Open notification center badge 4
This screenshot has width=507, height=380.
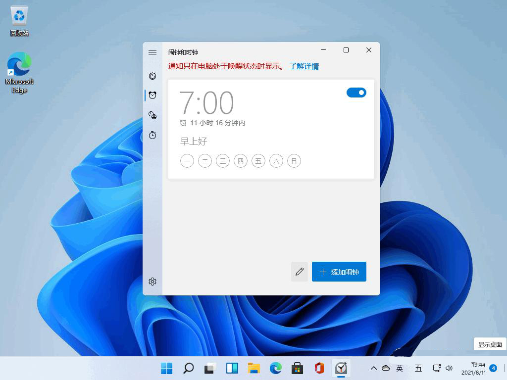click(x=493, y=368)
